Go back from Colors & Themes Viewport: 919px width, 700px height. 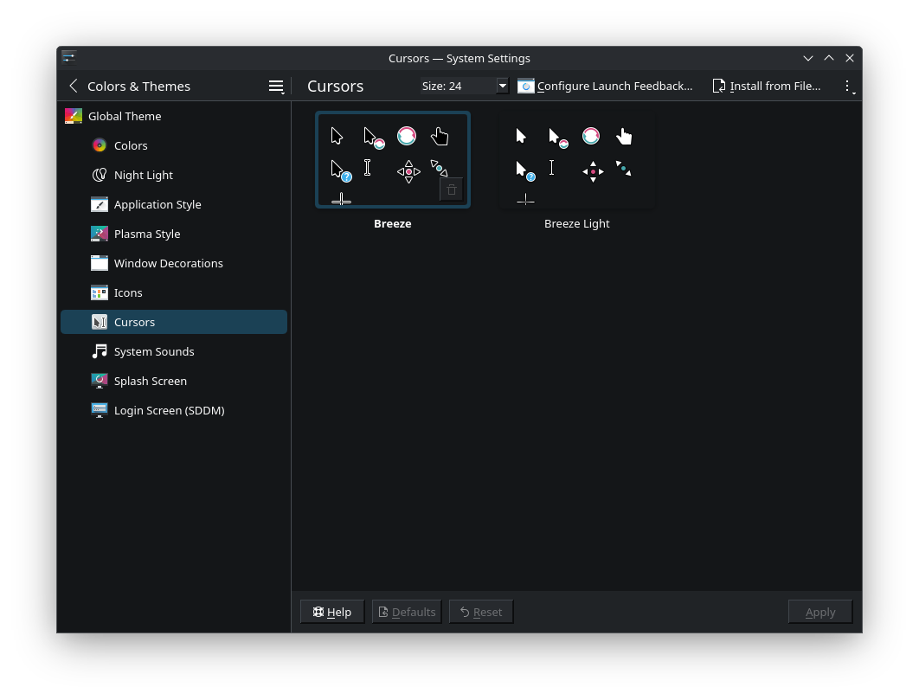pyautogui.click(x=74, y=86)
